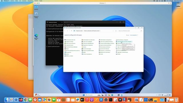Open weather widget on taskbar
The height and width of the screenshot is (103, 183).
[x=37, y=95]
